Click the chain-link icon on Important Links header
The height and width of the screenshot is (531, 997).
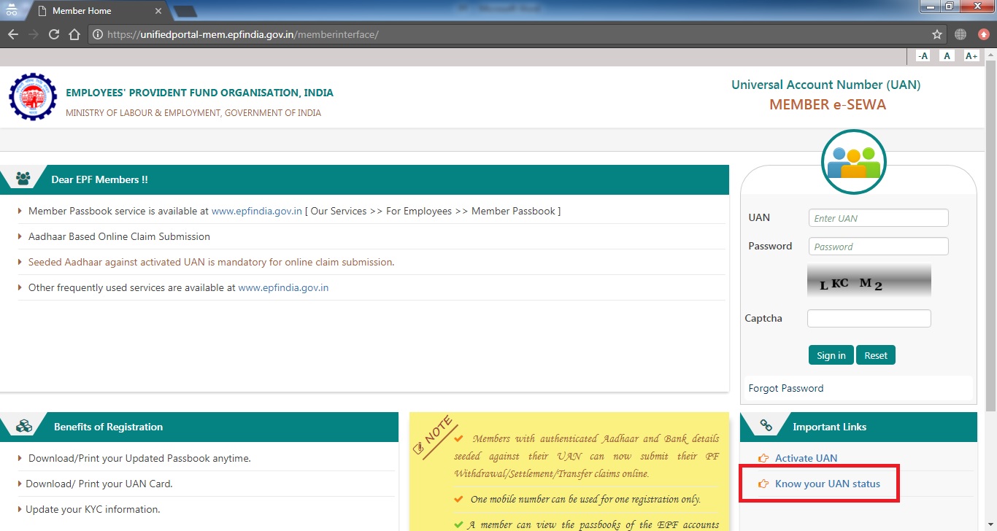(x=765, y=426)
